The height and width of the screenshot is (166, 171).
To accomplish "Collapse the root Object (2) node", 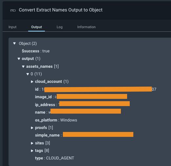I will coord(14,43).
